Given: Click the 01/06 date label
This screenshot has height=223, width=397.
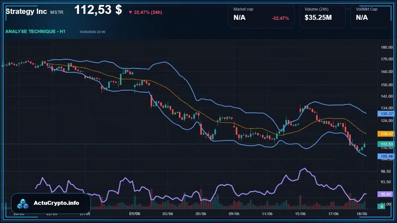Looking at the screenshot, I should coord(135,214).
